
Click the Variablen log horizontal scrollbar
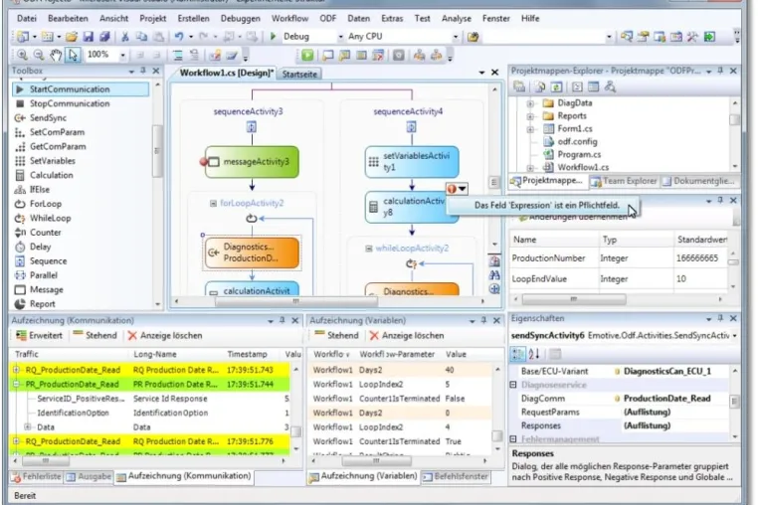pos(377,461)
